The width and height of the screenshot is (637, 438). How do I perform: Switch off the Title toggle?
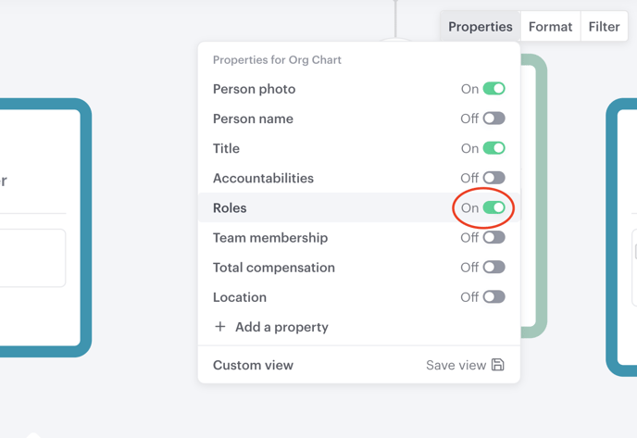tap(494, 148)
